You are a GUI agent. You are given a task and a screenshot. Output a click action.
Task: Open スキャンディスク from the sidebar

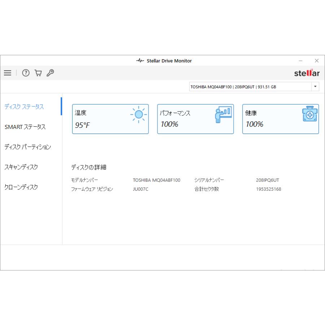(x=22, y=167)
